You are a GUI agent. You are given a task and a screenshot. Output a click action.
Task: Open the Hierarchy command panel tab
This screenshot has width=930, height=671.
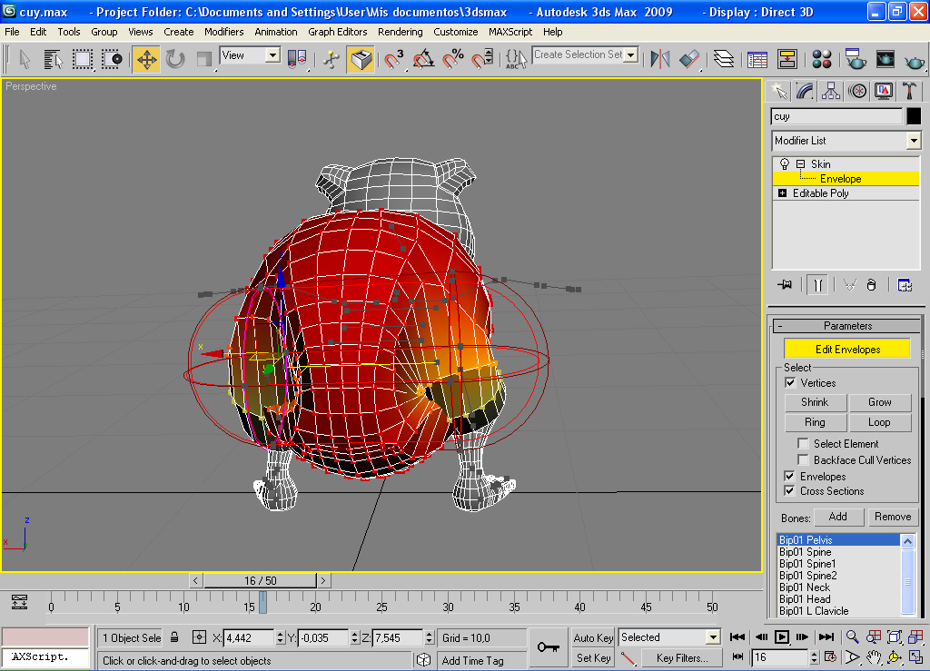pos(830,91)
